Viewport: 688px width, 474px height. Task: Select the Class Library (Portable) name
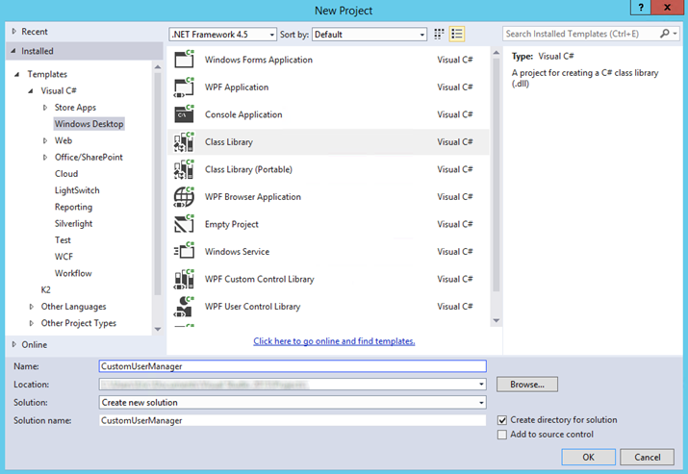pyautogui.click(x=248, y=169)
